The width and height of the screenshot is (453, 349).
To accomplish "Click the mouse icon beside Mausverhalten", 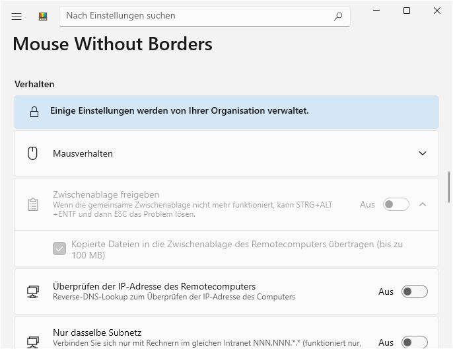I will click(32, 153).
